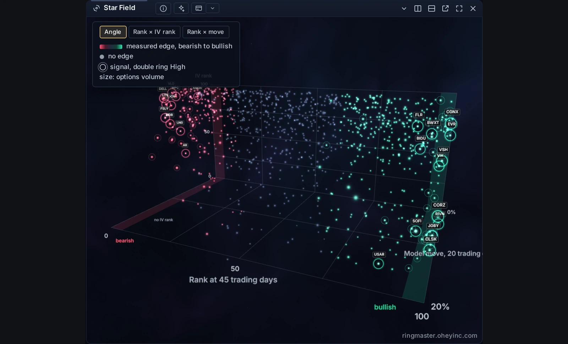Image resolution: width=568 pixels, height=344 pixels.
Task: Click the RIVN ticker label
Action: coord(439,214)
